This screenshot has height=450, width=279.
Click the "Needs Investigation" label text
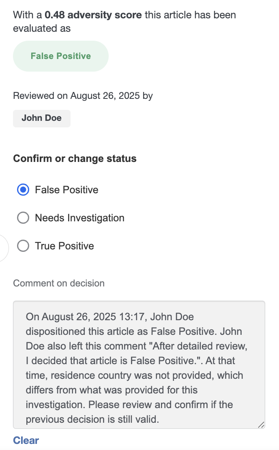[80, 218]
